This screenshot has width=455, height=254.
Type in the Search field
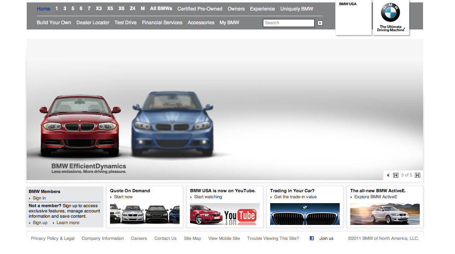coord(288,23)
